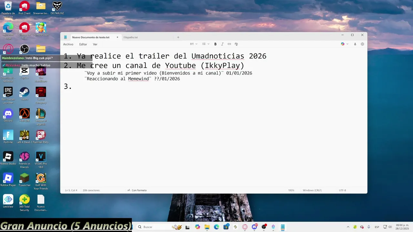Close the Nuevo Documento de texto.txt tab dot

tap(117, 37)
